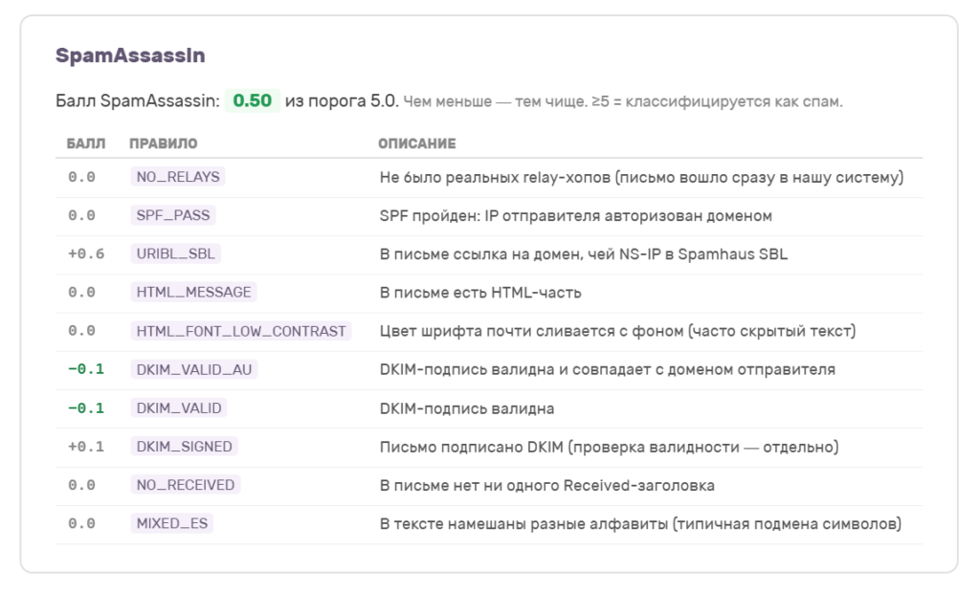The width and height of the screenshot is (980, 594).
Task: Select the HTML_MESSAGE rule tag
Action: [x=193, y=292]
